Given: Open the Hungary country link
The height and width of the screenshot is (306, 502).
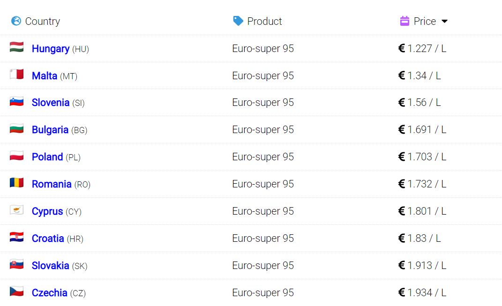Looking at the screenshot, I should point(51,49).
